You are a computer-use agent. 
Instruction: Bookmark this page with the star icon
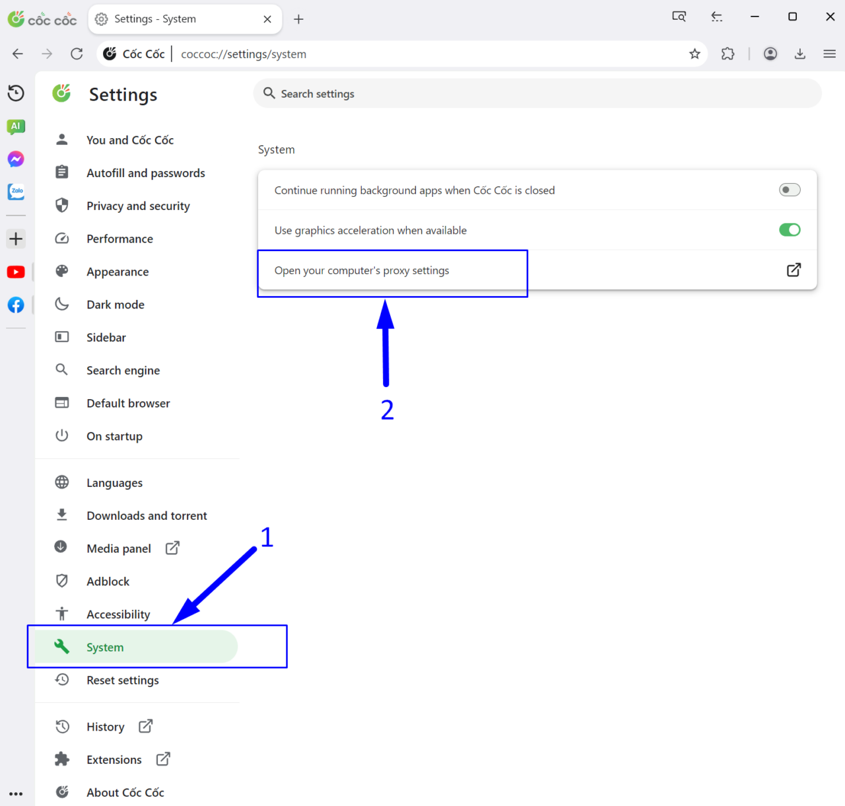[x=694, y=54]
